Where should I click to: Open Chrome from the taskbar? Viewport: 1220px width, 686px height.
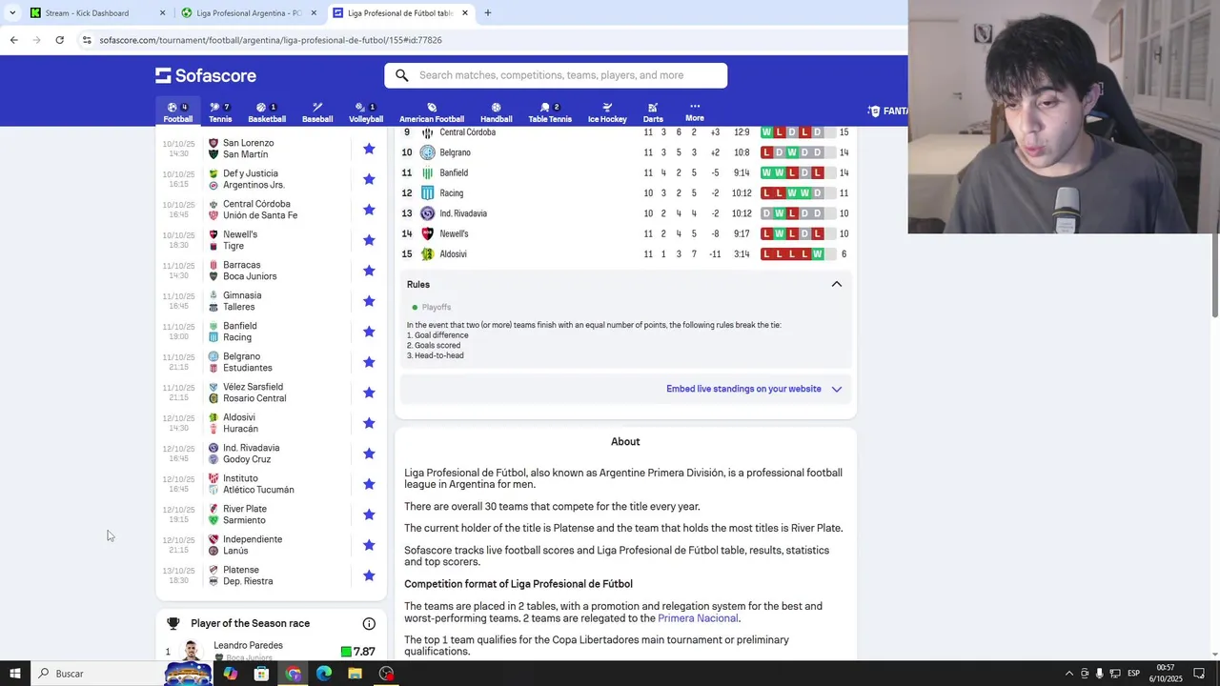pyautogui.click(x=293, y=674)
